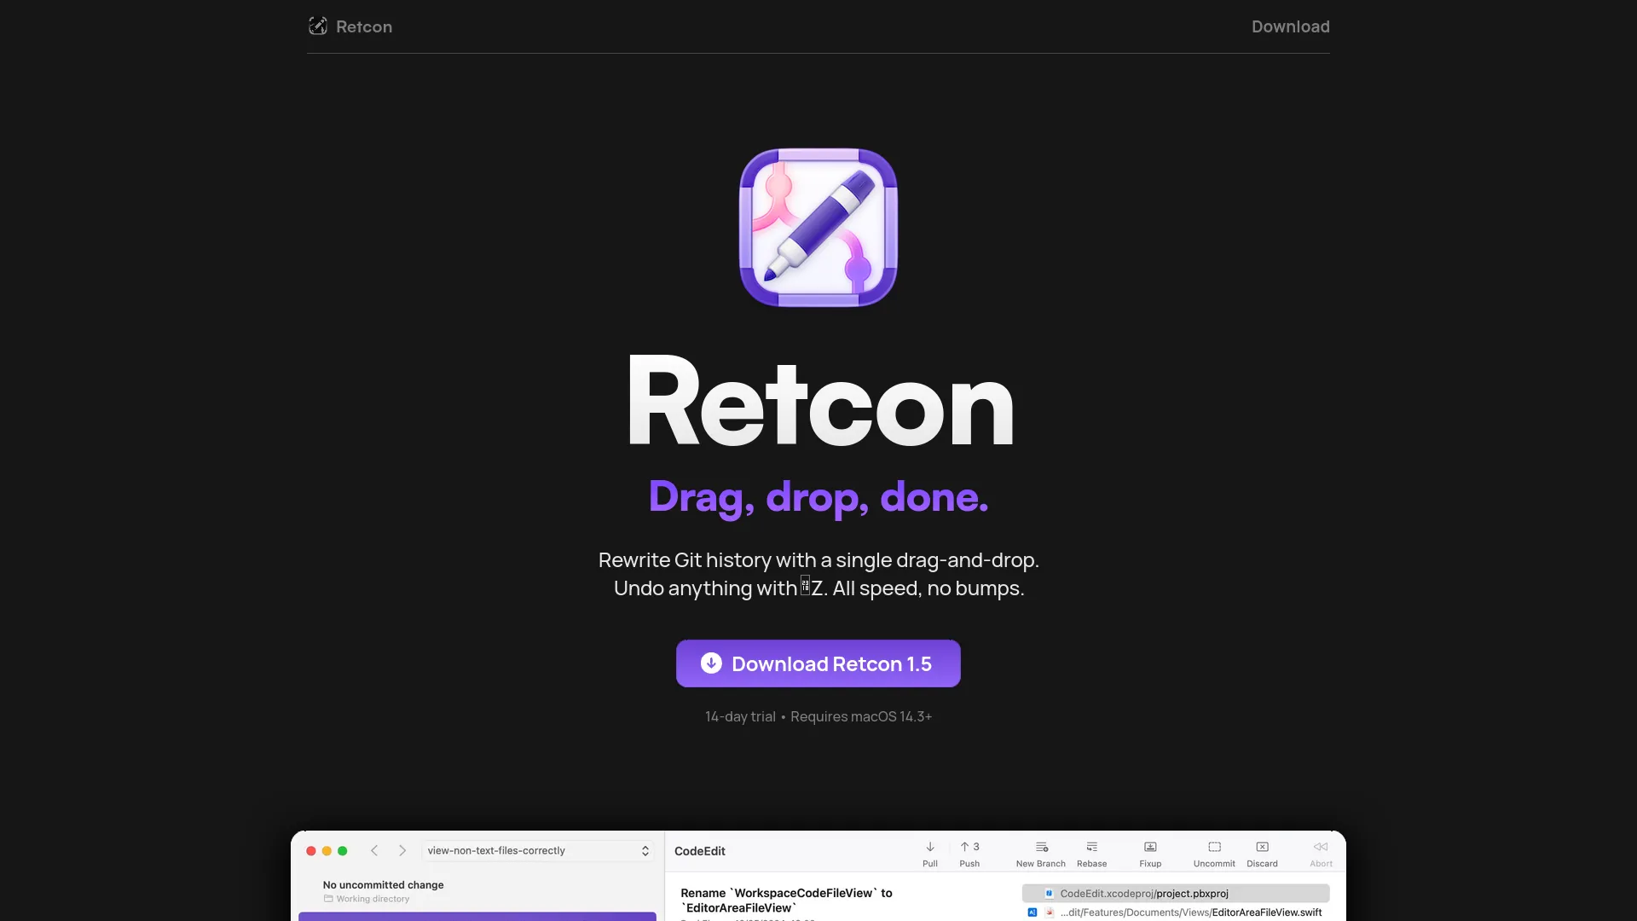Click the Working directory folder icon
Image resolution: width=1637 pixels, height=921 pixels.
click(328, 899)
